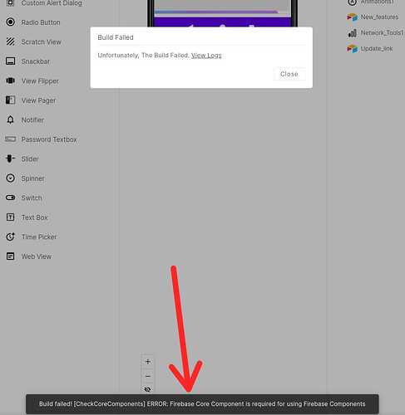Select New_features in component tree
The image size is (405, 415).
coord(373,17)
